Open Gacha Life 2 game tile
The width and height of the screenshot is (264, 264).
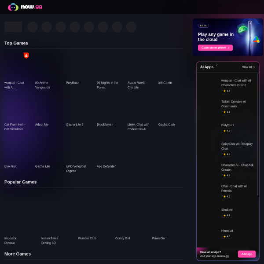pos(74,125)
